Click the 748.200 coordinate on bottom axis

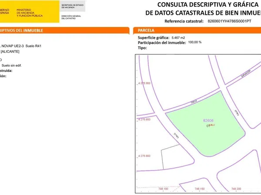click(236, 189)
